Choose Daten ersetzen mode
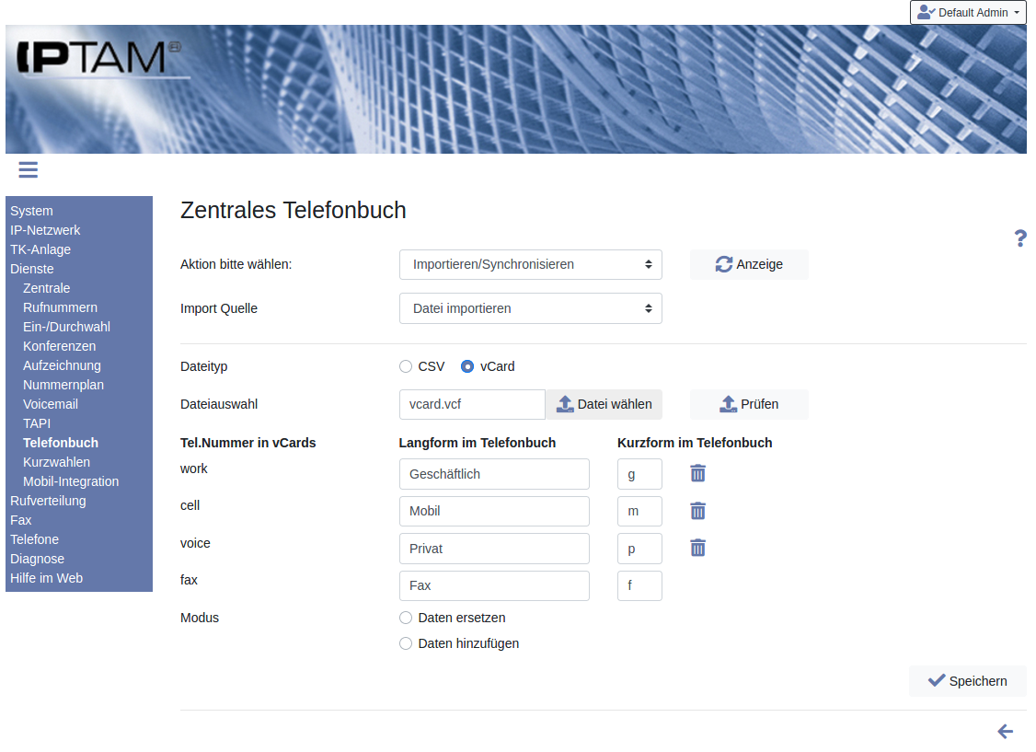Image resolution: width=1036 pixels, height=752 pixels. coord(406,618)
